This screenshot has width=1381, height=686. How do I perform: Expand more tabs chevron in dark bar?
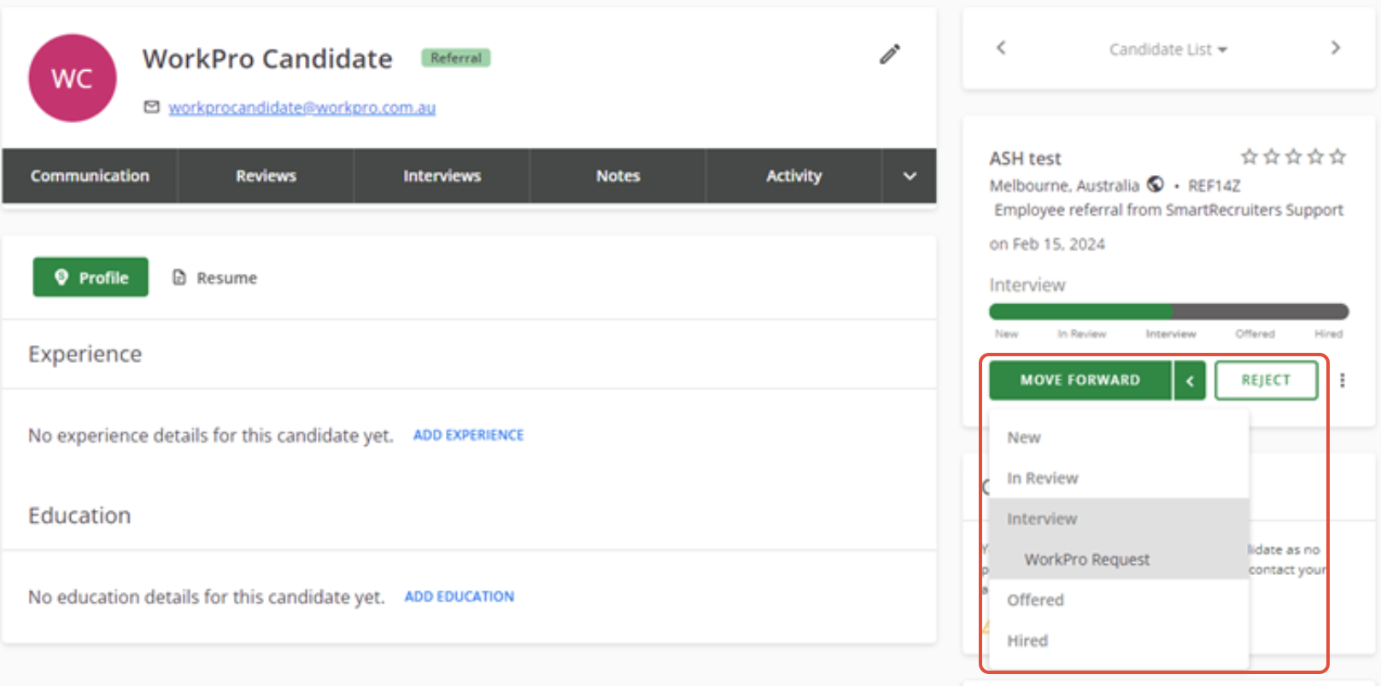tap(910, 176)
